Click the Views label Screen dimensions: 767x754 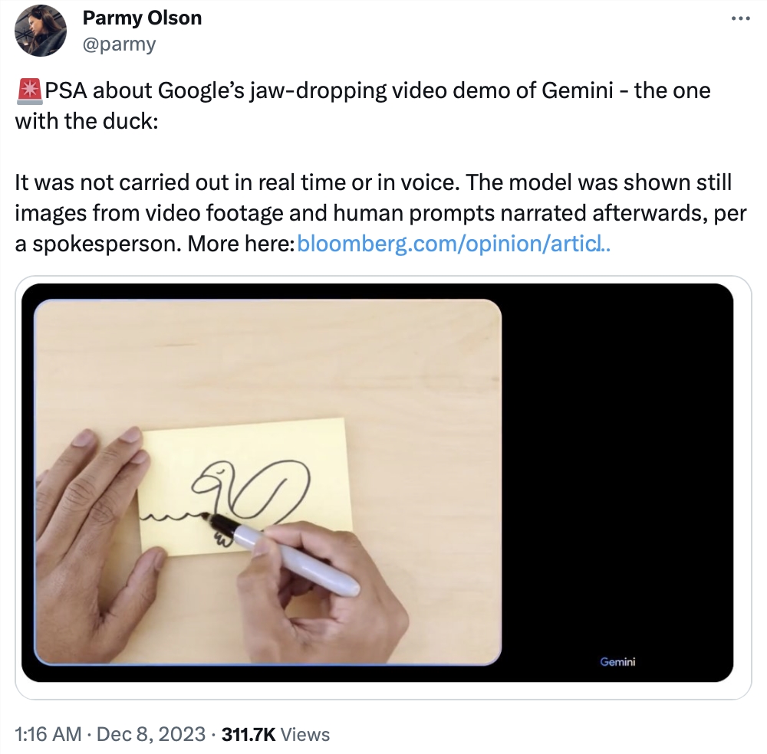[x=305, y=734]
